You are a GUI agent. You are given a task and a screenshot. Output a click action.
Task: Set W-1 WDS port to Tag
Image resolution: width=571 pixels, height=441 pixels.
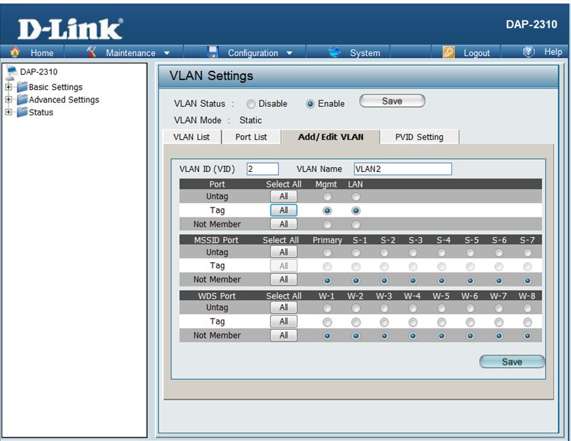coord(327,322)
